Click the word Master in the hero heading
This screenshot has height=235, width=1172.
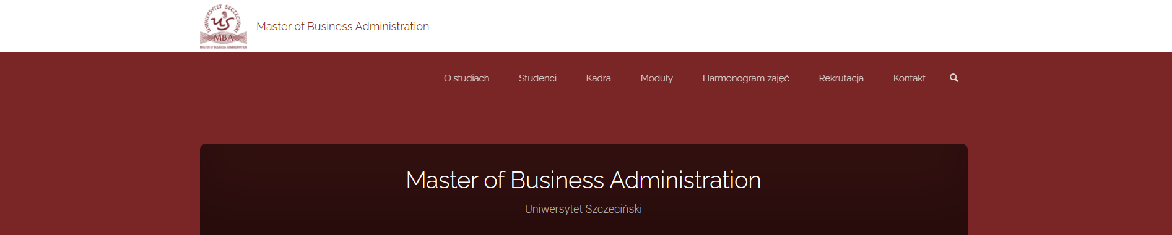(441, 180)
